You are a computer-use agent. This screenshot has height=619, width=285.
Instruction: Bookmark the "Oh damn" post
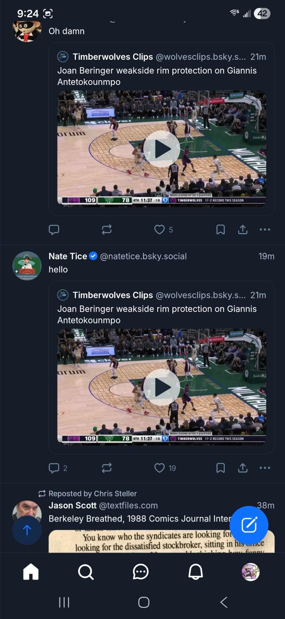220,229
